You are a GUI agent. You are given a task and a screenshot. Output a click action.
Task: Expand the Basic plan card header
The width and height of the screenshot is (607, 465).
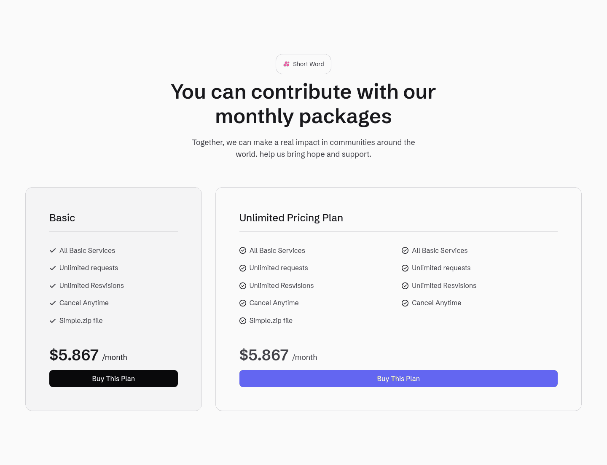tap(62, 218)
